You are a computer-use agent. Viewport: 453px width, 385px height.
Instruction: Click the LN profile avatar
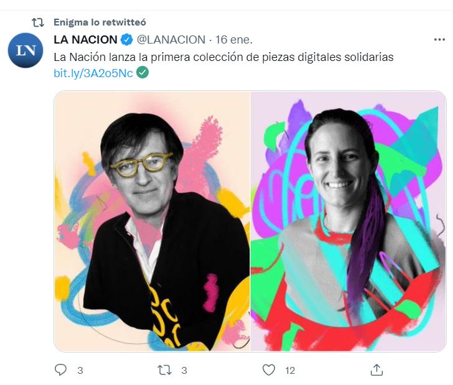[x=26, y=50]
